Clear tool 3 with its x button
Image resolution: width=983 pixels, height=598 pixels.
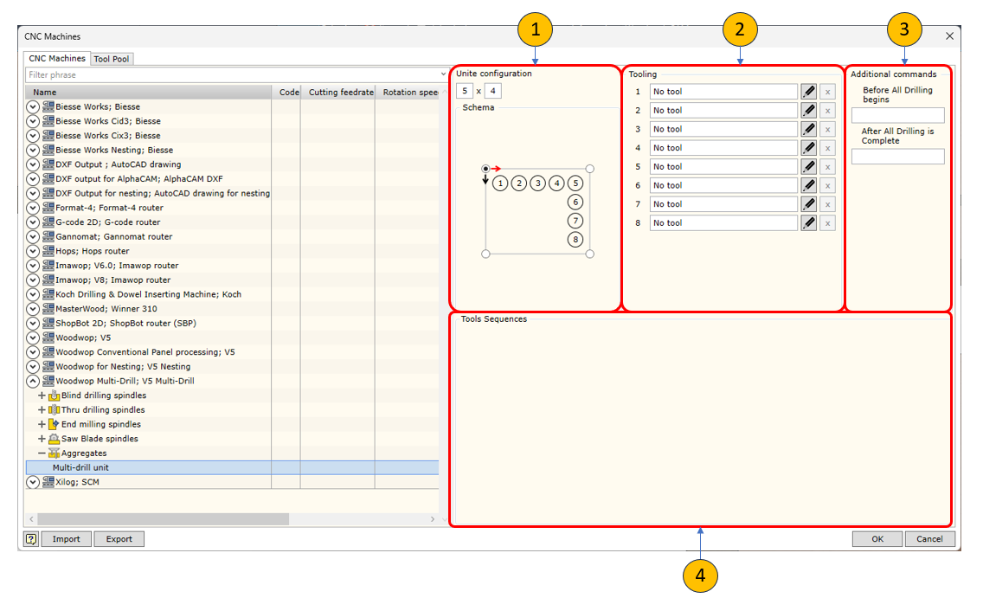827,129
